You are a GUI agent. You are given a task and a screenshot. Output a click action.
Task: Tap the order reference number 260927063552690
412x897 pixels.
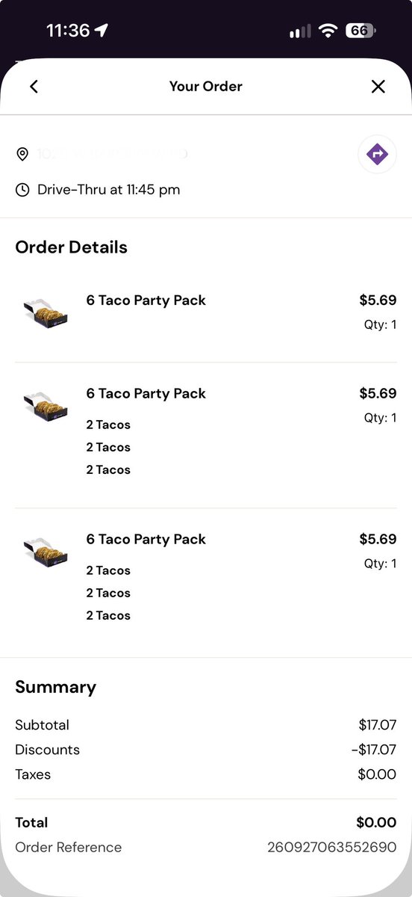pyautogui.click(x=332, y=848)
